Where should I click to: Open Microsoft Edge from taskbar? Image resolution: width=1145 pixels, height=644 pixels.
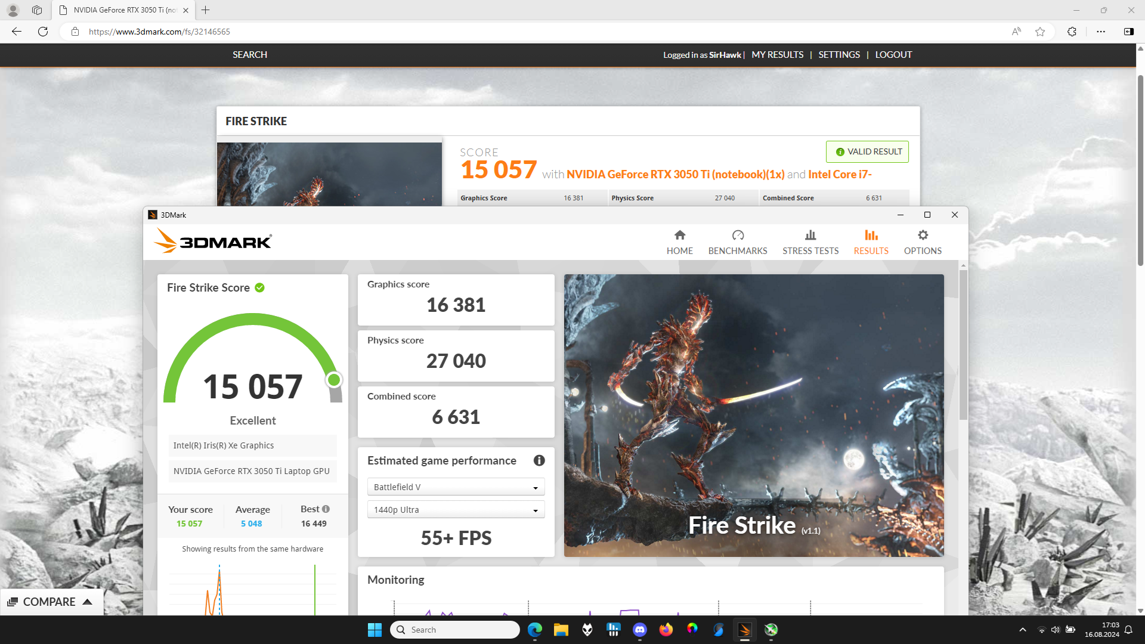pyautogui.click(x=535, y=630)
